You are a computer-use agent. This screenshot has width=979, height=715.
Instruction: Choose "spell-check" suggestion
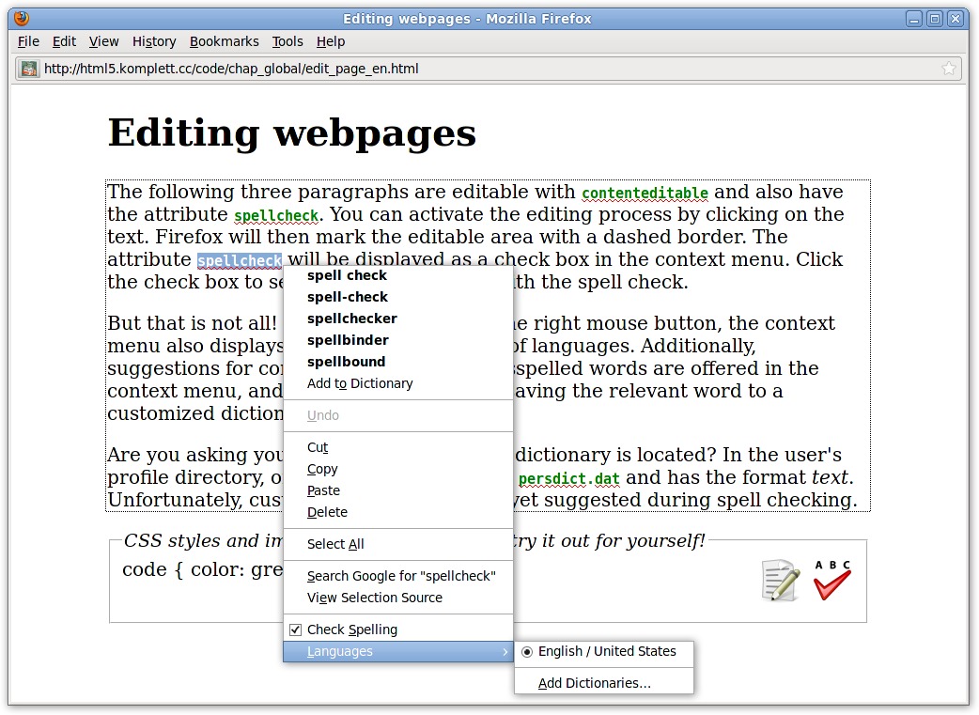(348, 297)
